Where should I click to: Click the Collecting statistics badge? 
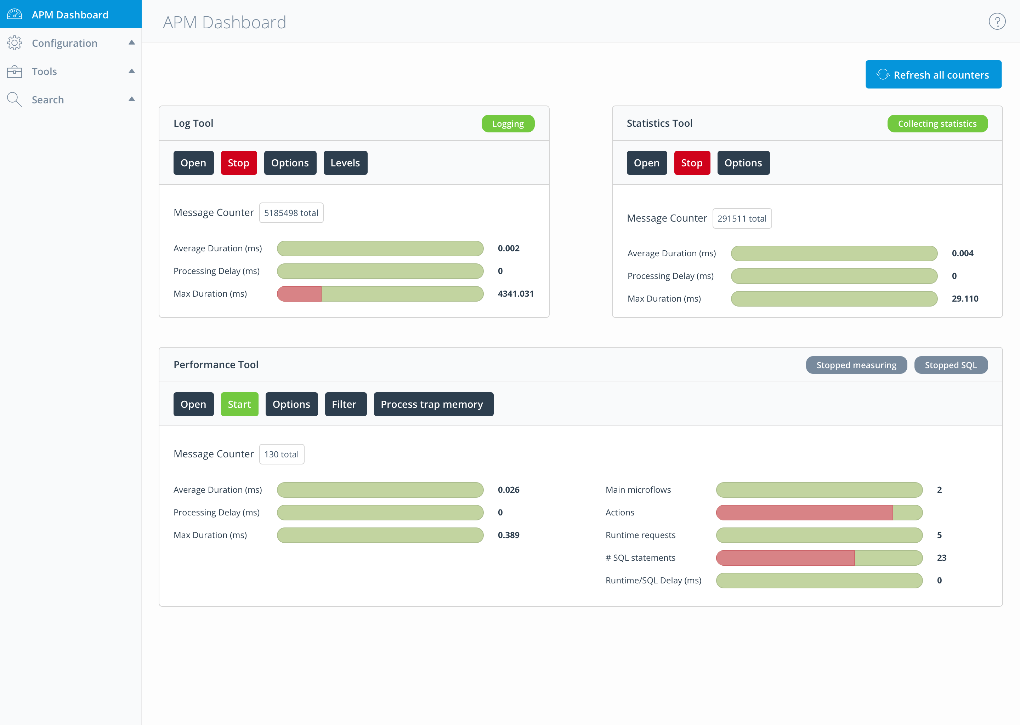(937, 124)
